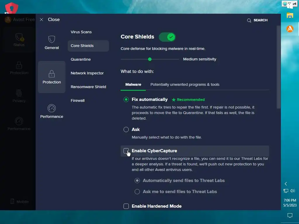Viewport: 299px width, 224px height.
Task: Click the sensitivity slider handle
Action: (150, 59)
